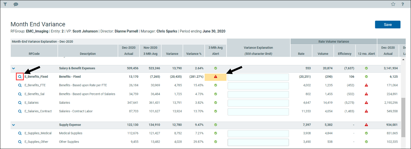Focus Variance Explanation field for Salaries - Contract Labor
411x149 pixels.
coord(258,112)
